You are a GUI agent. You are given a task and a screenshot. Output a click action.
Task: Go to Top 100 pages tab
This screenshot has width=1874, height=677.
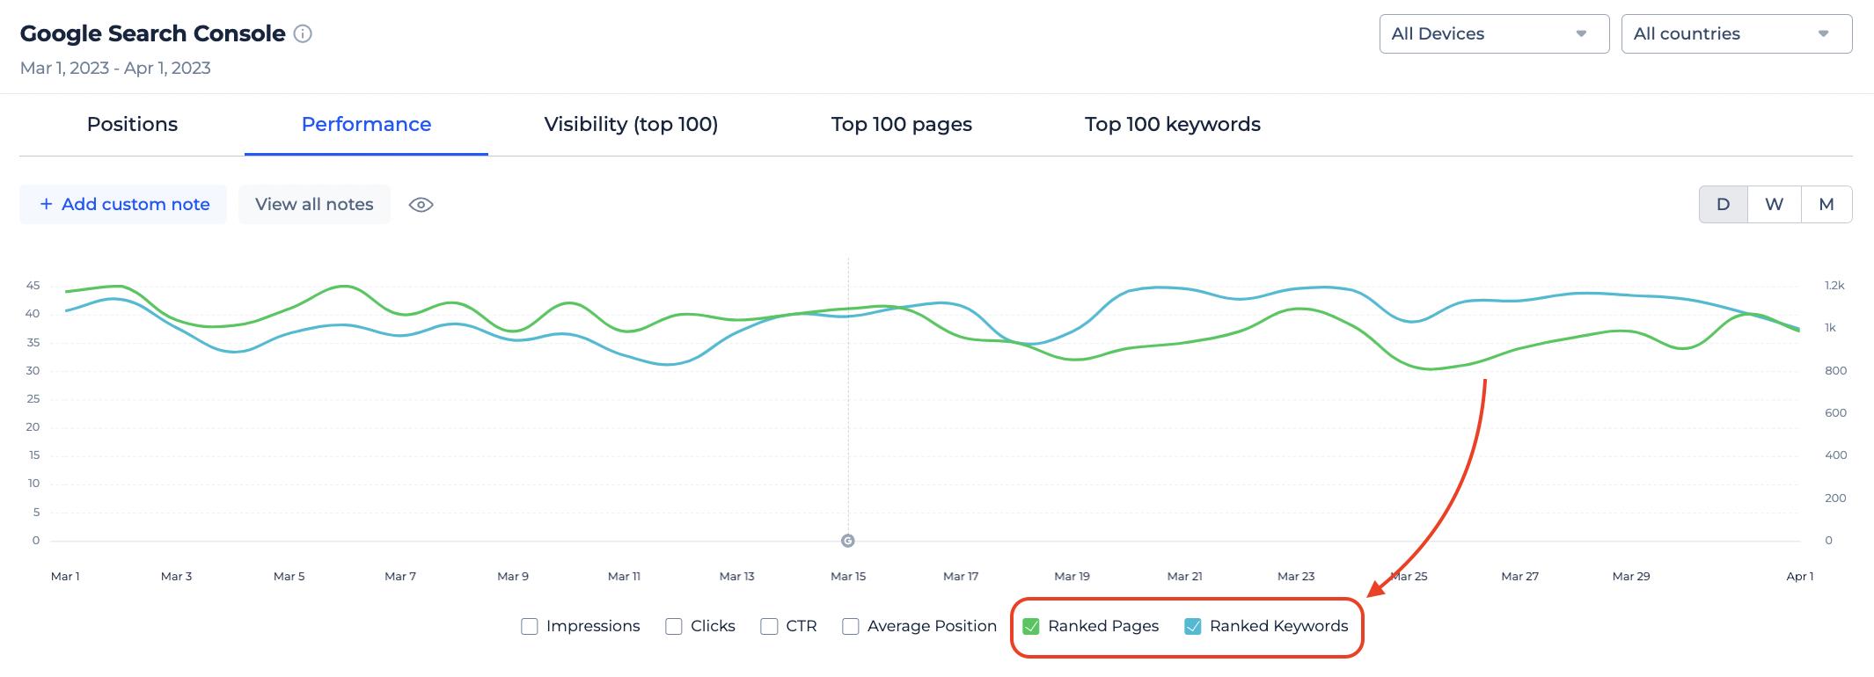(901, 124)
